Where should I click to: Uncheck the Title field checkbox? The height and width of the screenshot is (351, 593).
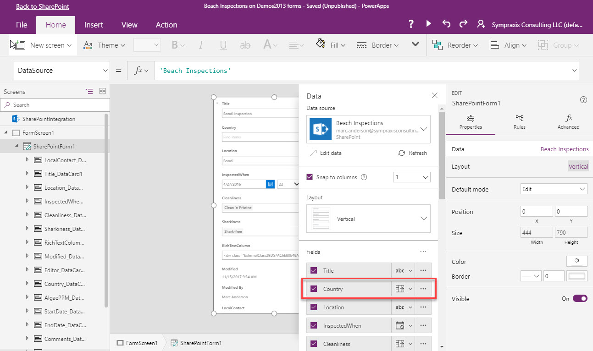314,271
